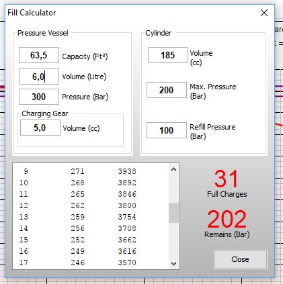
Task: Click the Pressure Vessel group label
Action: tap(43, 33)
